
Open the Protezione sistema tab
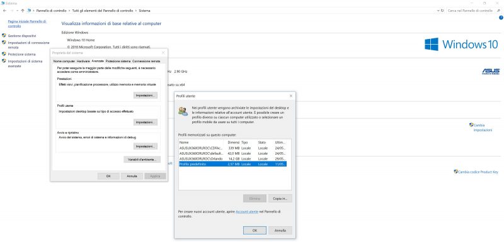click(118, 61)
